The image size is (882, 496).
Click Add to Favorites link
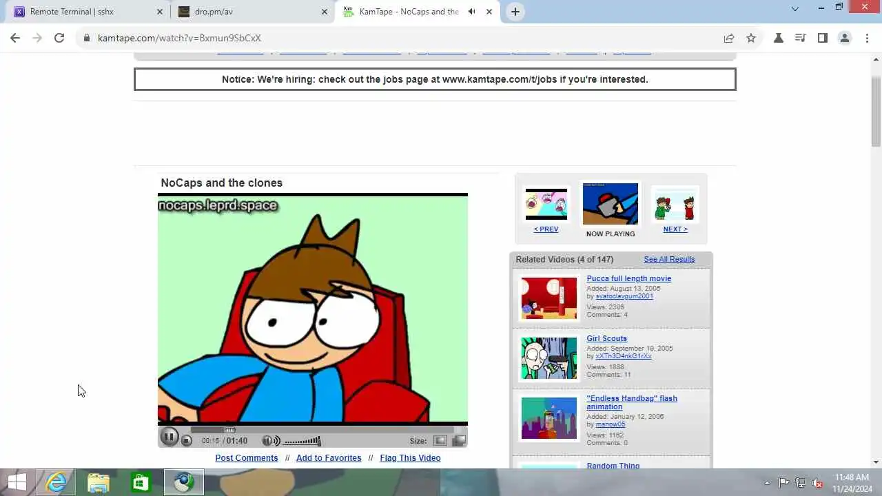click(x=329, y=458)
